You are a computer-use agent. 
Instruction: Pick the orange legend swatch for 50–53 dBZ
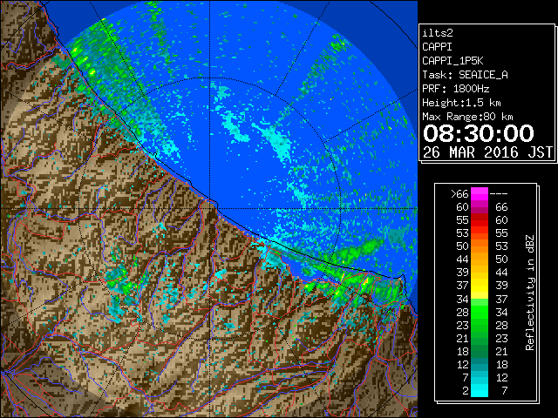[x=480, y=246]
